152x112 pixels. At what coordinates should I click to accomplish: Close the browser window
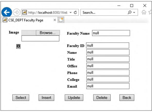click(145, 6)
